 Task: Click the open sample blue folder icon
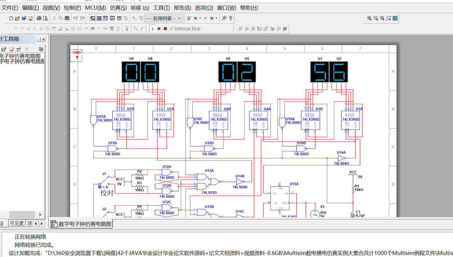[x=24, y=18]
